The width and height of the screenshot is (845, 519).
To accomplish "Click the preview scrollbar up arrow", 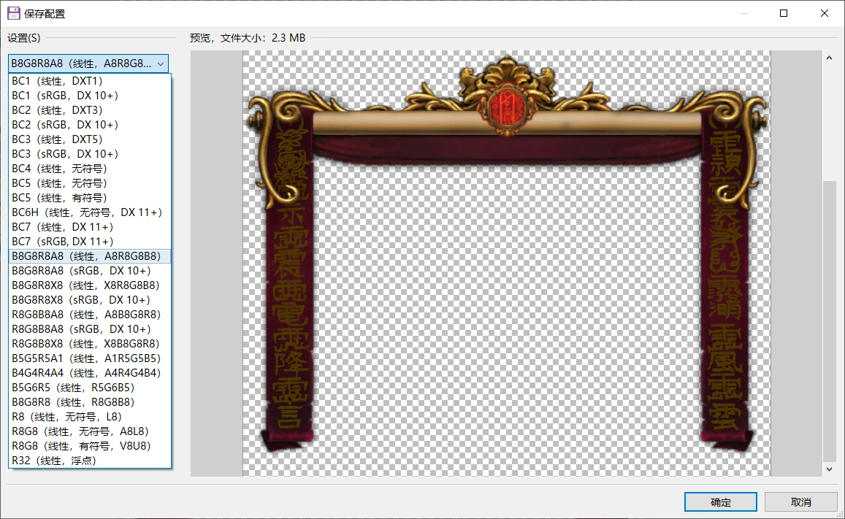I will pos(830,58).
